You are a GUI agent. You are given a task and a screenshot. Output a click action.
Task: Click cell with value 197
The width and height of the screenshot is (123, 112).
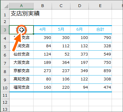click(80, 63)
